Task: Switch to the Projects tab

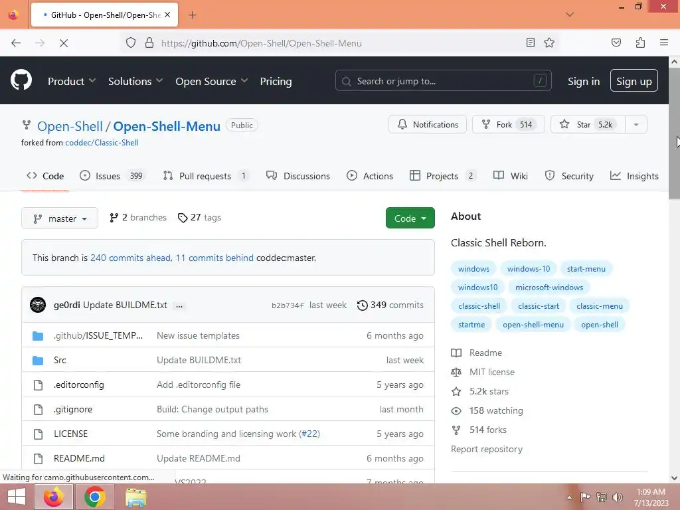Action: pos(443,175)
